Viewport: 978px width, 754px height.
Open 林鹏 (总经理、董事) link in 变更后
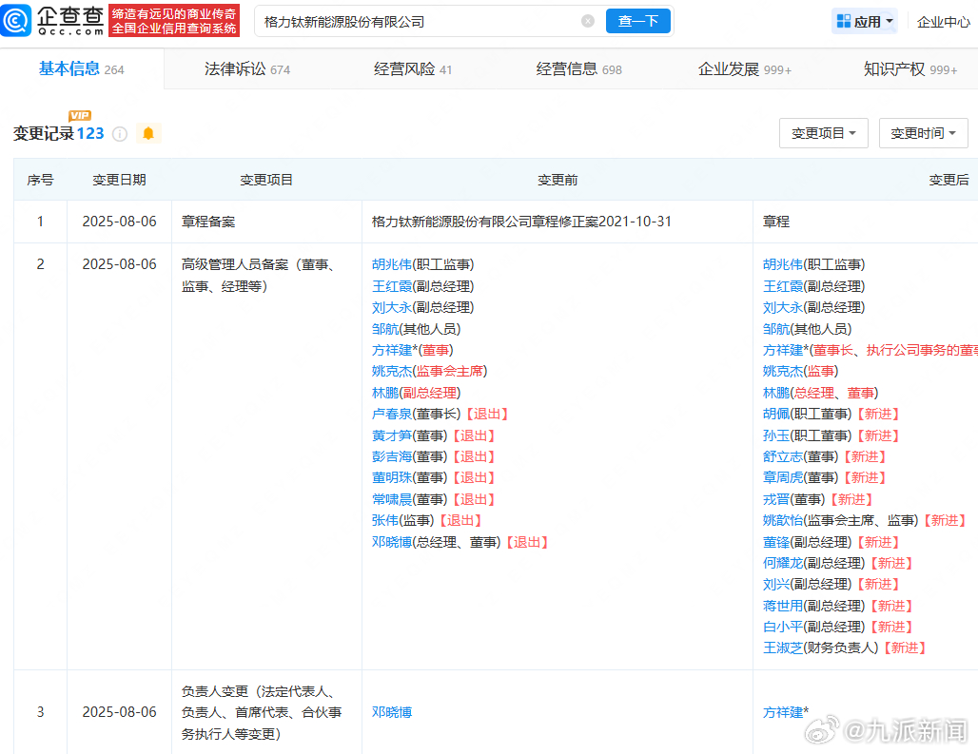click(x=776, y=394)
